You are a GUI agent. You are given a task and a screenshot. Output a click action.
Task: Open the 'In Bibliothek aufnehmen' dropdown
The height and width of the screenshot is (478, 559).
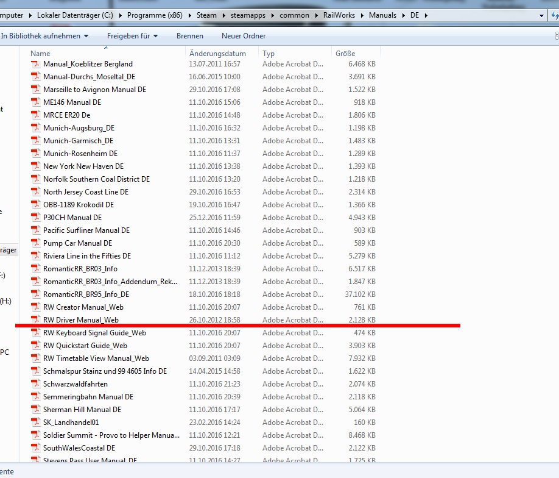pyautogui.click(x=44, y=36)
